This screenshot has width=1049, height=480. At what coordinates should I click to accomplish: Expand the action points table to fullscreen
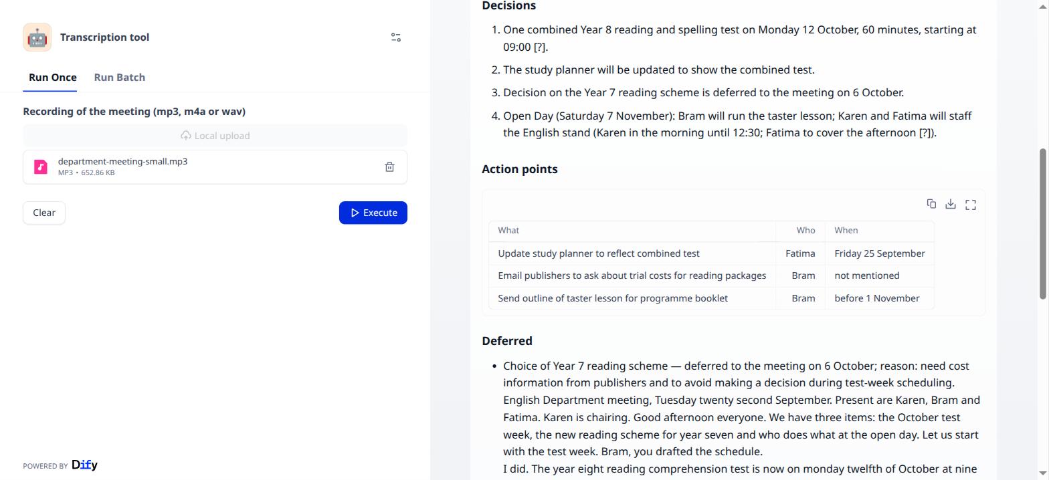[971, 205]
